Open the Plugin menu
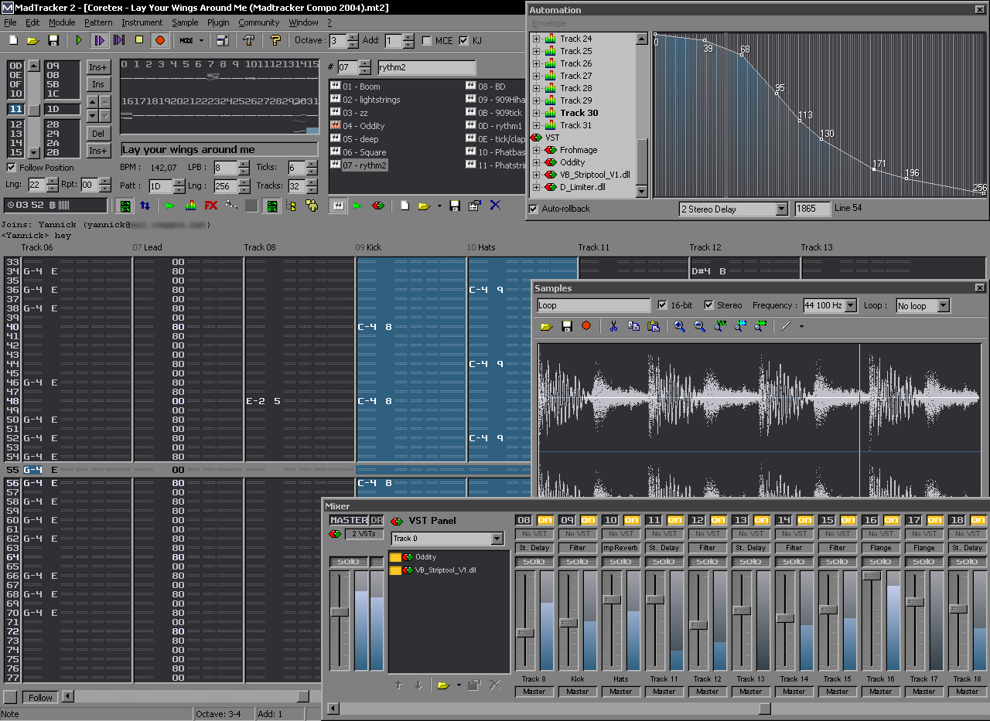The image size is (990, 721). tap(218, 22)
